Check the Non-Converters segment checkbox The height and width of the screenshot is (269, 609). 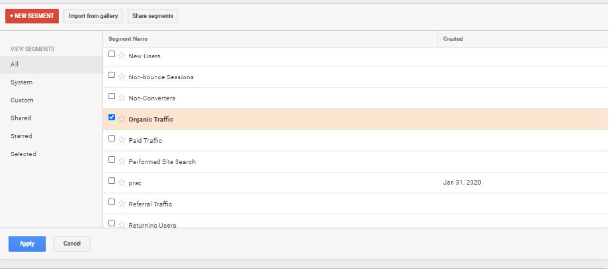112,96
